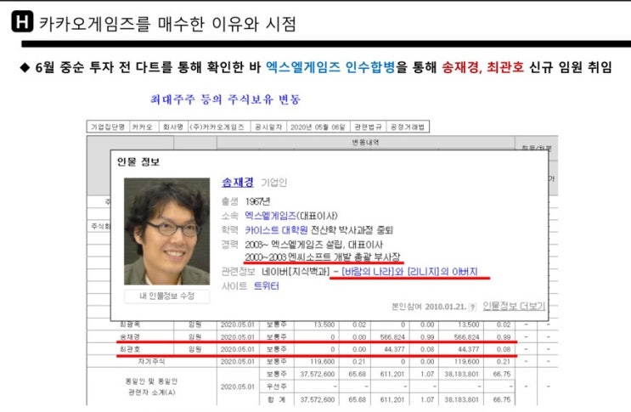The image size is (631, 412).
Task: Click the black H icon beside the slide title
Action: (22, 21)
